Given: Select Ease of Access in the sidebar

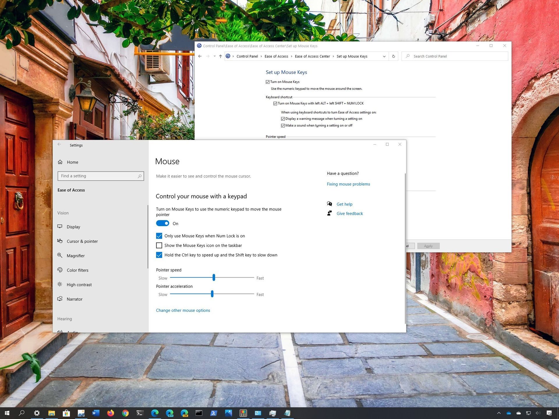Looking at the screenshot, I should coord(71,190).
